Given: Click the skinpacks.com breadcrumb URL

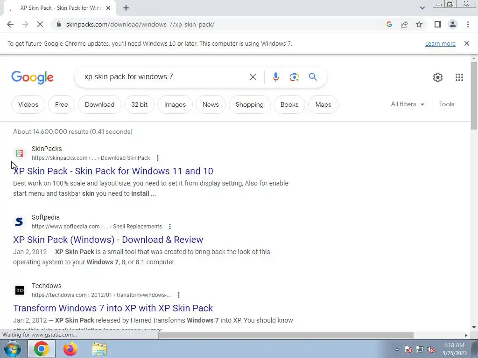Looking at the screenshot, I should [91, 158].
